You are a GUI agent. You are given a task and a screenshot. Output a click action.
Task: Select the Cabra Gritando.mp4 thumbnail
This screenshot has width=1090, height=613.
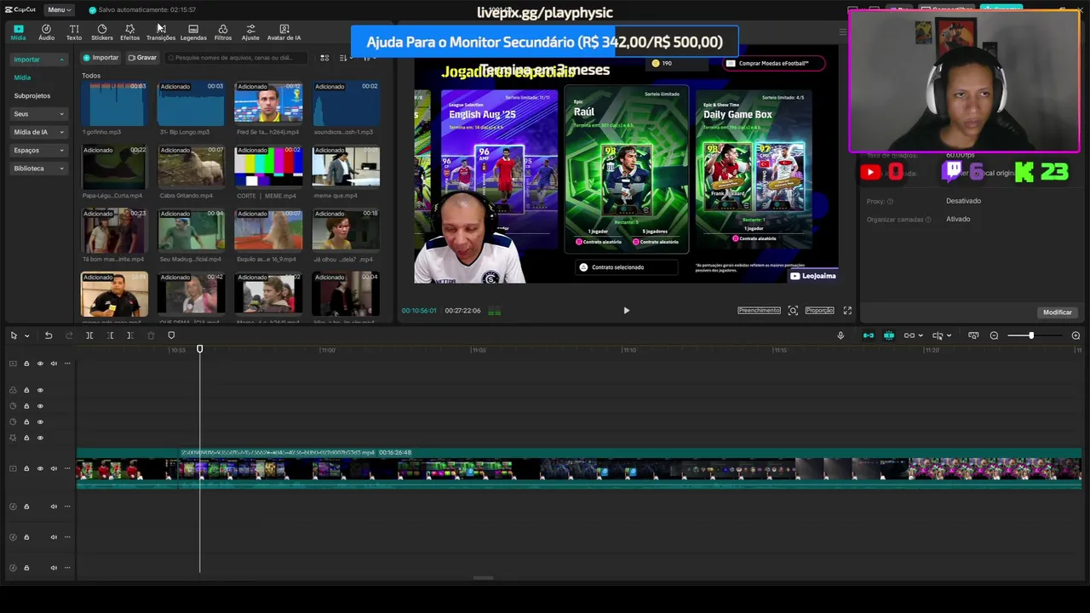(x=192, y=166)
